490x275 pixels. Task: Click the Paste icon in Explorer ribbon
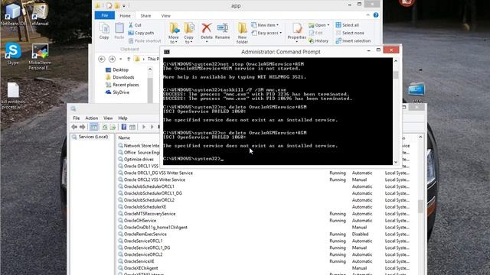click(x=119, y=31)
